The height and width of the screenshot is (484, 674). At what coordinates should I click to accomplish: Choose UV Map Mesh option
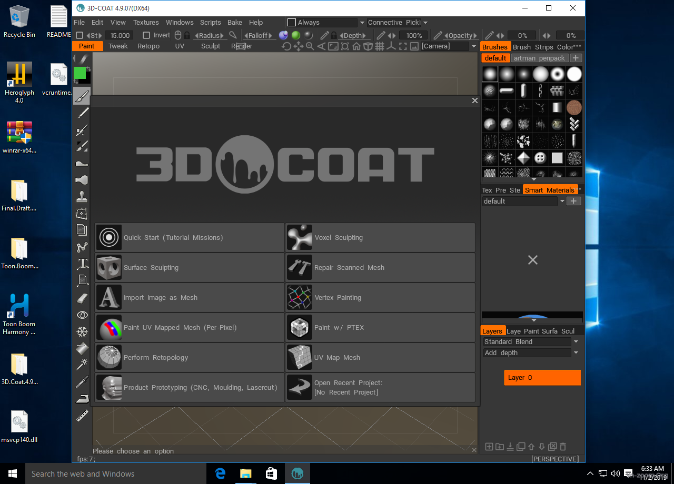[x=380, y=358]
